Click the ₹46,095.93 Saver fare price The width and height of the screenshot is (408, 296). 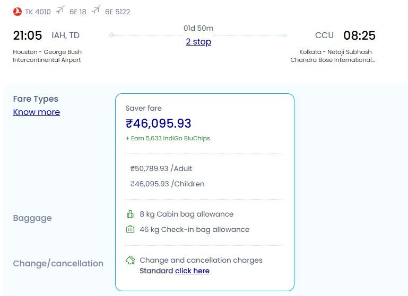(158, 124)
